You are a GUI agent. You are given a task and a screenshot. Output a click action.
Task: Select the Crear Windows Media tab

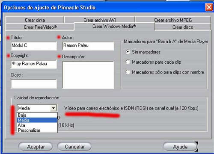coord(114,27)
